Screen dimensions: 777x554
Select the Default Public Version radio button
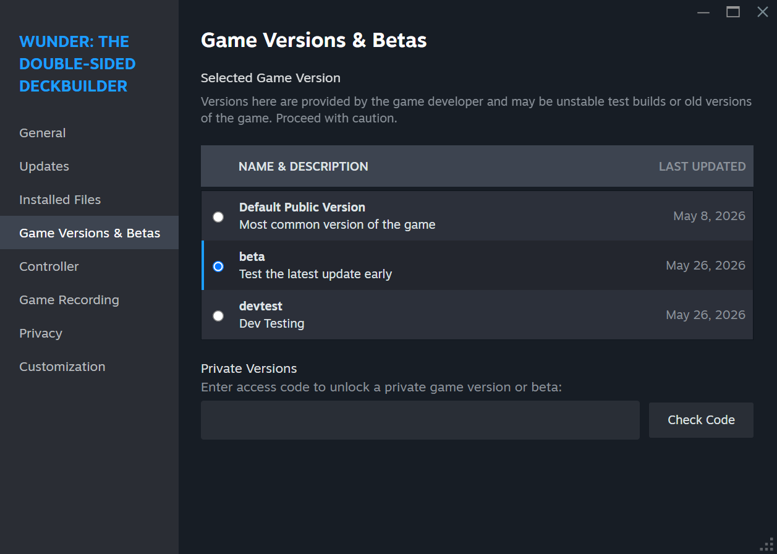(218, 217)
